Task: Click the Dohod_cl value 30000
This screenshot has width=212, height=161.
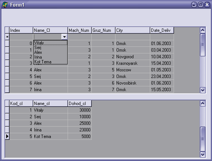Action: (x=80, y=110)
